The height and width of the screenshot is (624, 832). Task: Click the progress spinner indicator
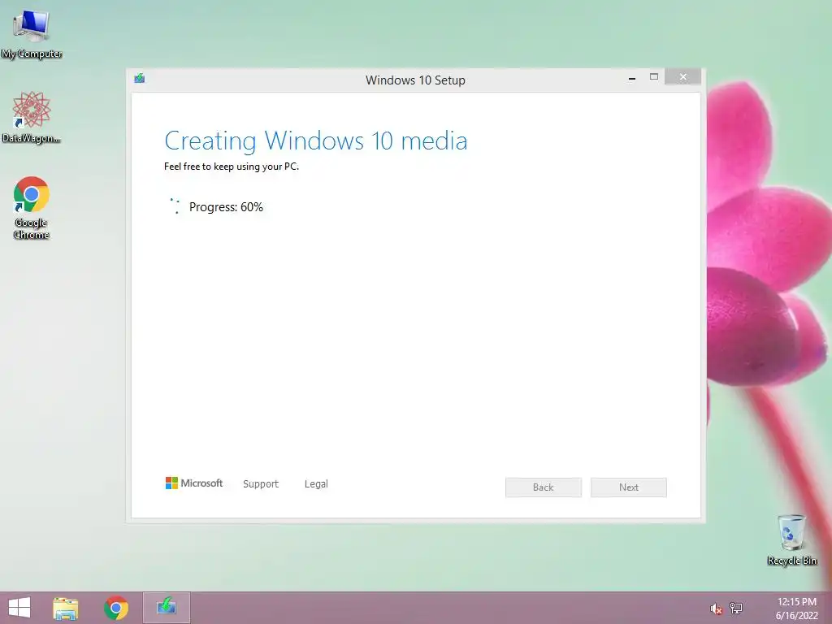tap(175, 206)
